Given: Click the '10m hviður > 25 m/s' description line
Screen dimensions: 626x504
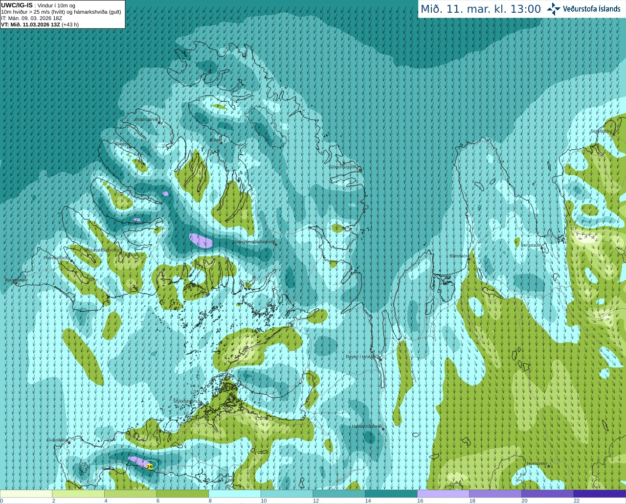Looking at the screenshot, I should pos(61,12).
